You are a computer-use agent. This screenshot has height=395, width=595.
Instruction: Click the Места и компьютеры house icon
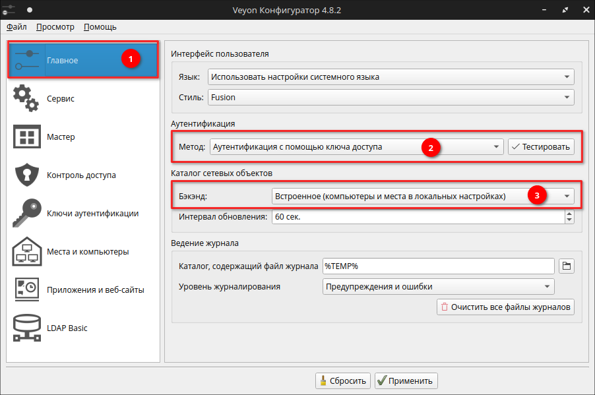[26, 251]
